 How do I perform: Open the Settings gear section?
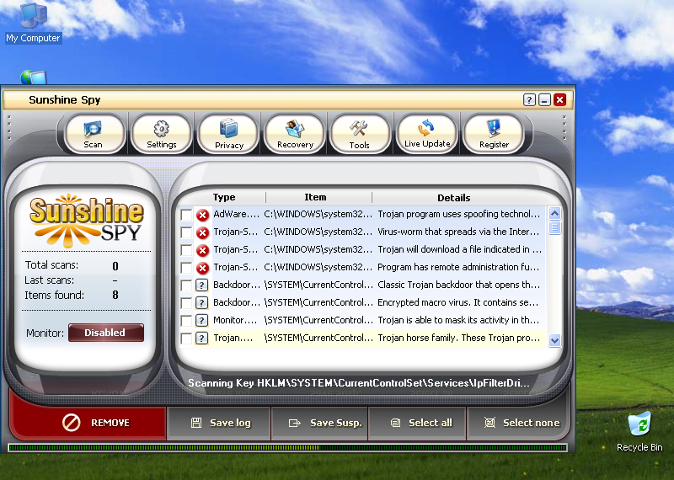coord(162,134)
